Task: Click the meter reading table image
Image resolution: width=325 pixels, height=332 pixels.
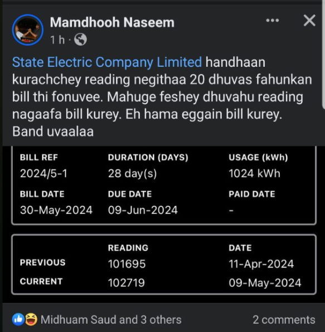Action: (x=164, y=265)
